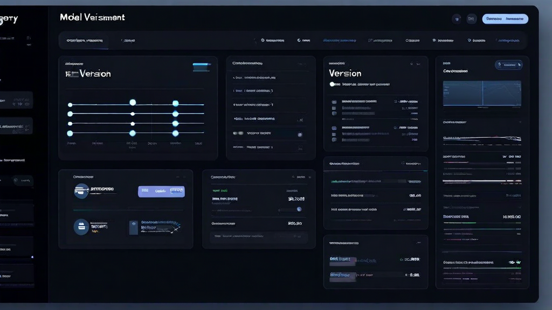The height and width of the screenshot is (310, 552).
Task: Click the blue pill button in the top-right corner
Action: (505, 18)
